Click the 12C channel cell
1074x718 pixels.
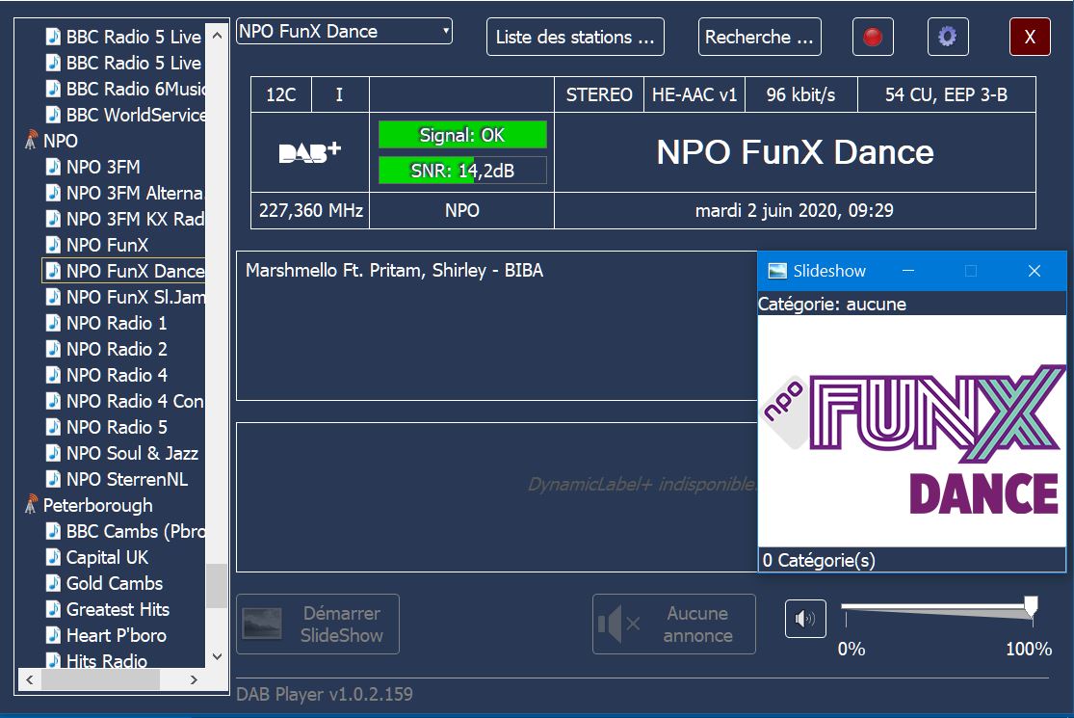coord(281,94)
